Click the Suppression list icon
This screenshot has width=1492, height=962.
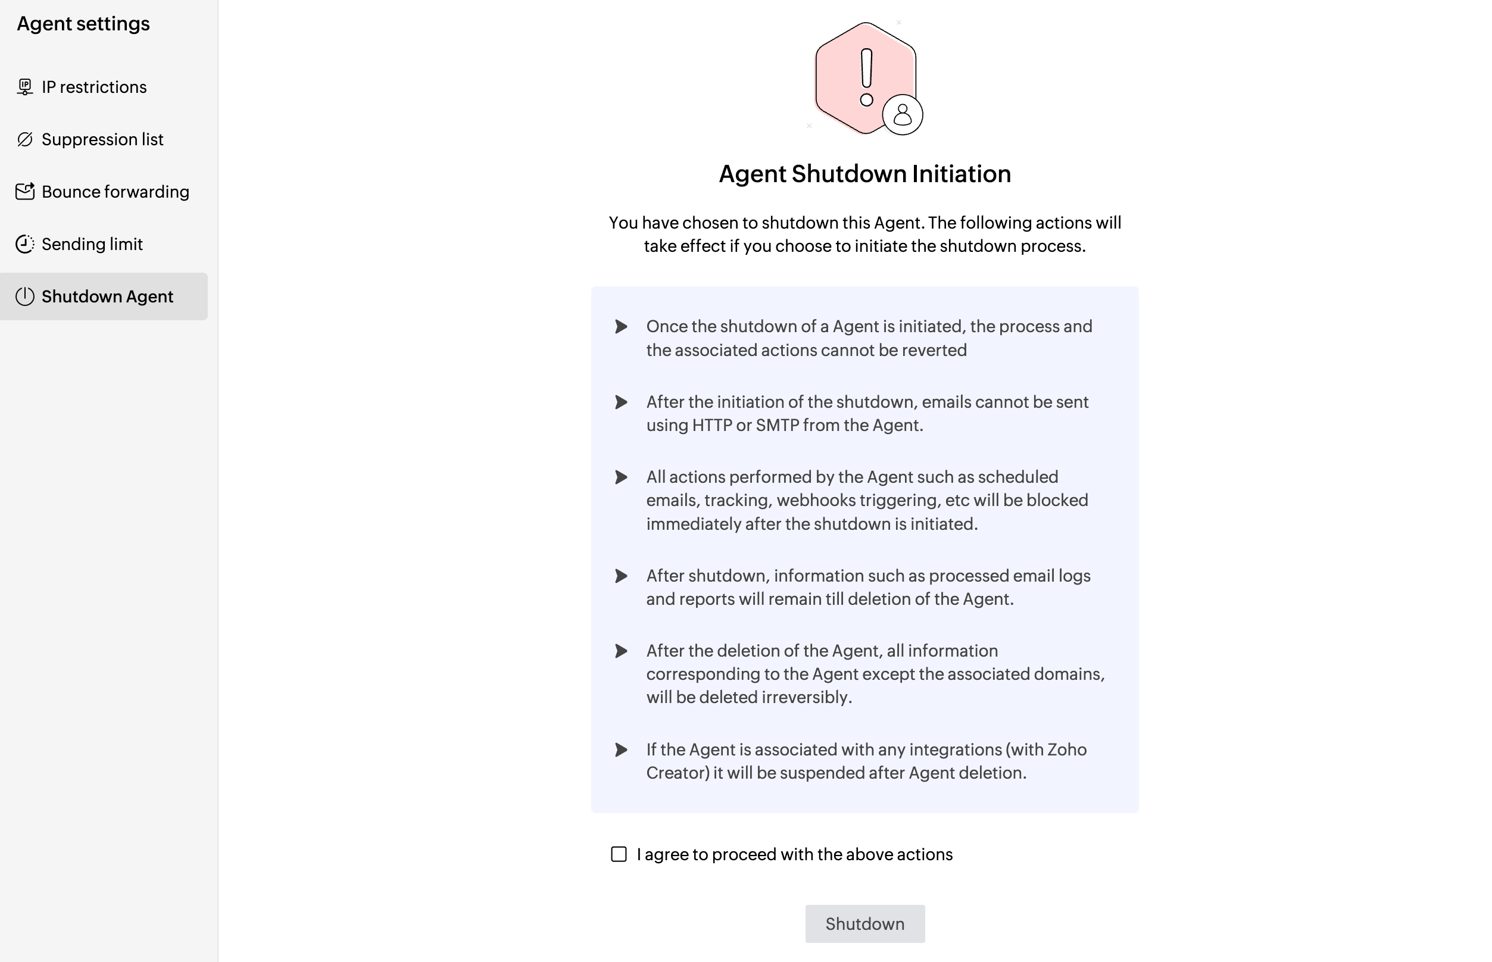click(x=24, y=139)
